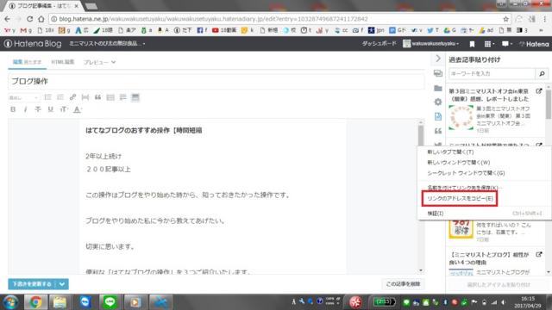Insert a numbered list
Image resolution: width=552 pixels, height=310 pixels.
60,97
